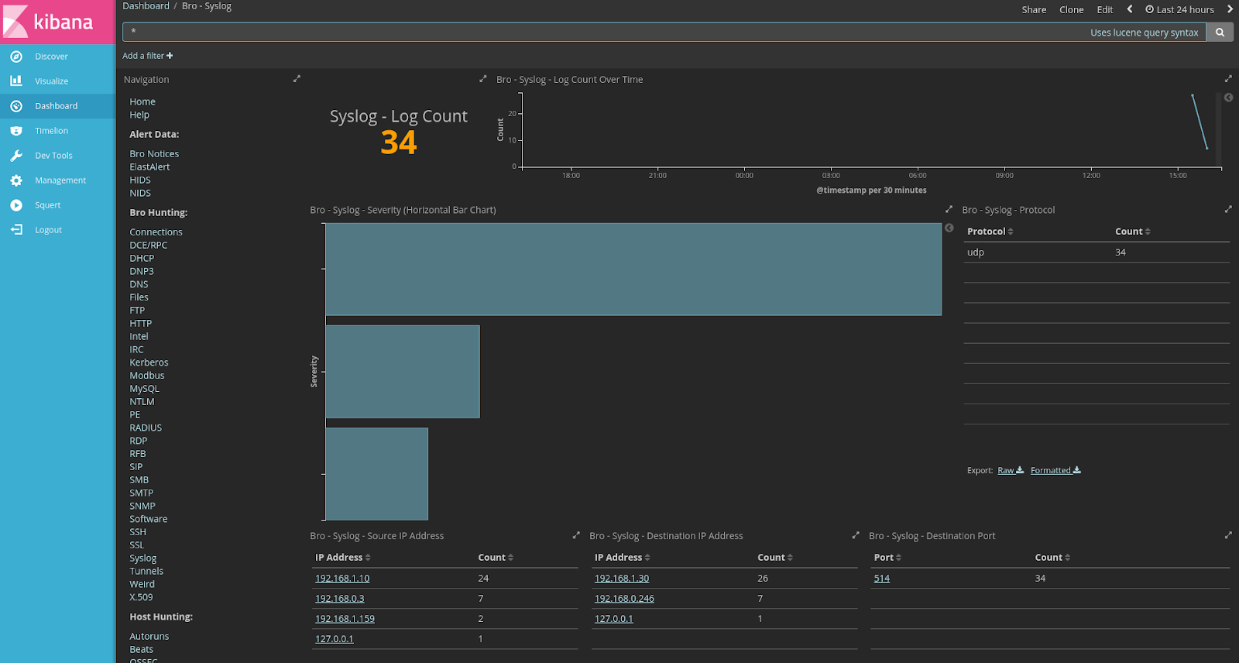This screenshot has height=663, width=1239.
Task: Open Bro Notices navigation link
Action: click(x=154, y=154)
